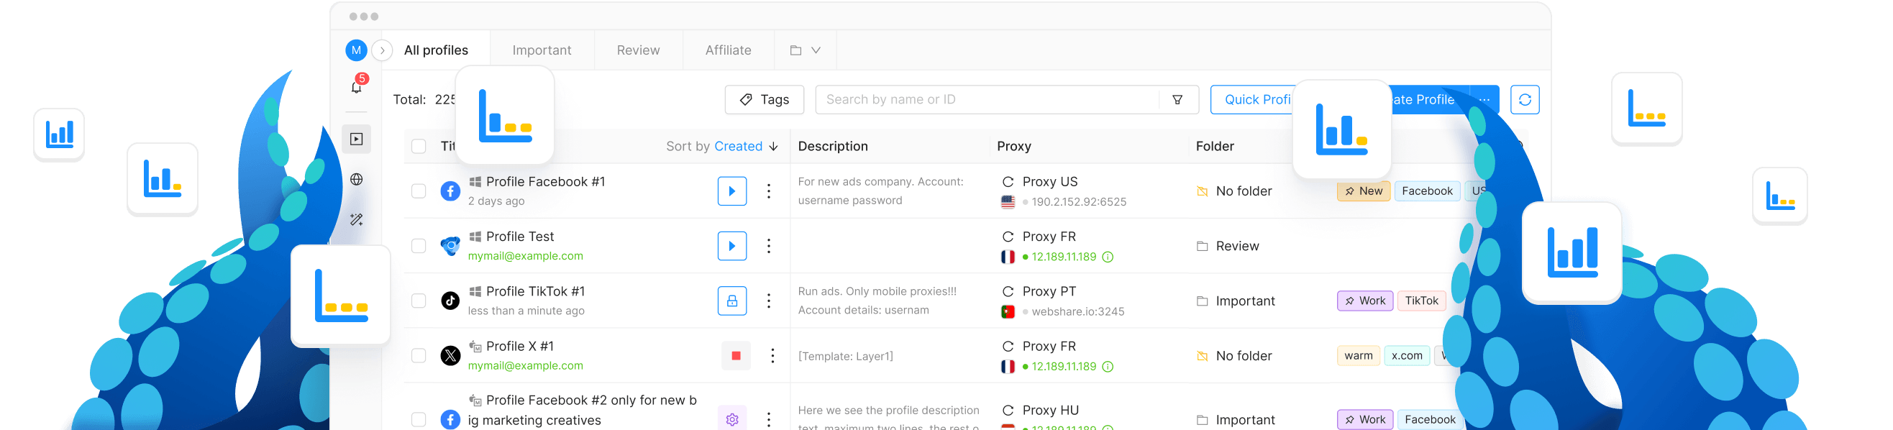Click Important folder in TikTok row
The image size is (1893, 430).
coord(1236,301)
